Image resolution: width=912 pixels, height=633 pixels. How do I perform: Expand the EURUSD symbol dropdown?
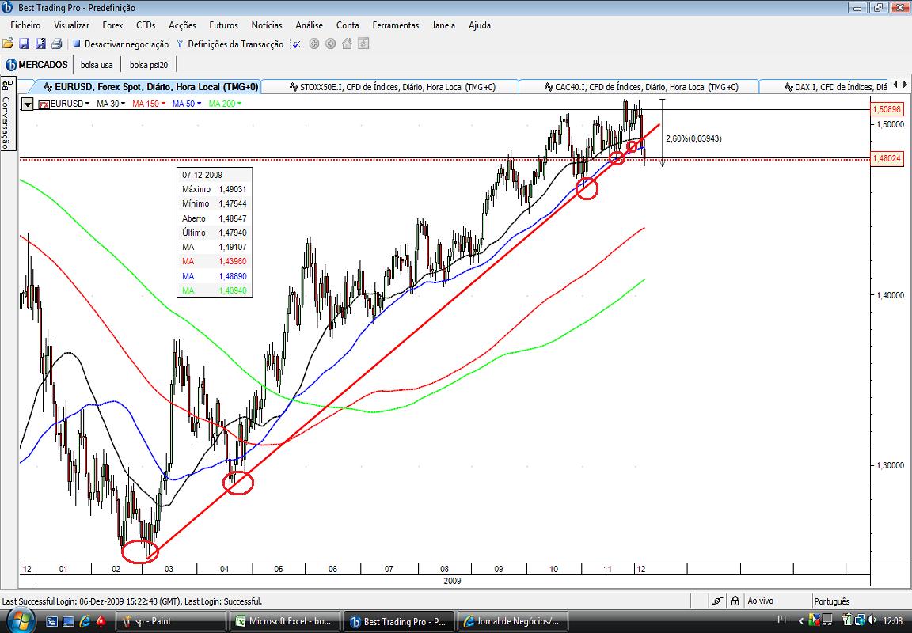click(x=64, y=104)
